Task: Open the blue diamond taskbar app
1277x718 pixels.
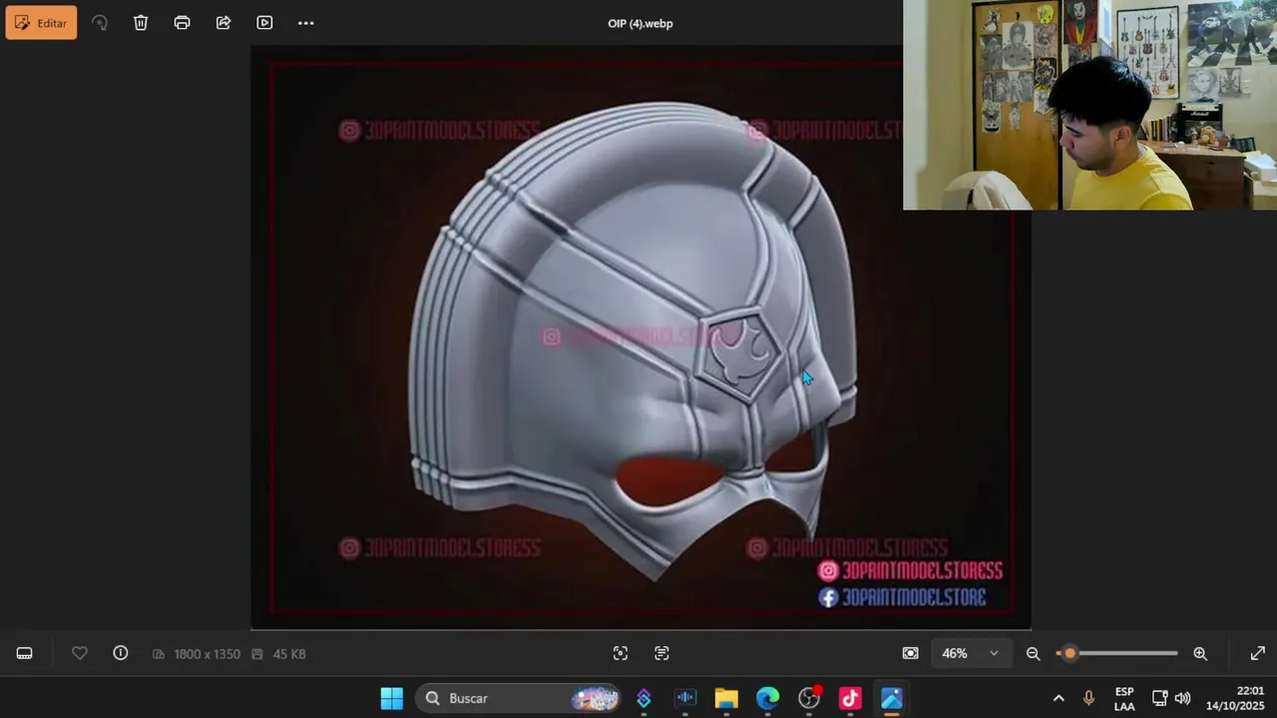Action: click(x=644, y=698)
